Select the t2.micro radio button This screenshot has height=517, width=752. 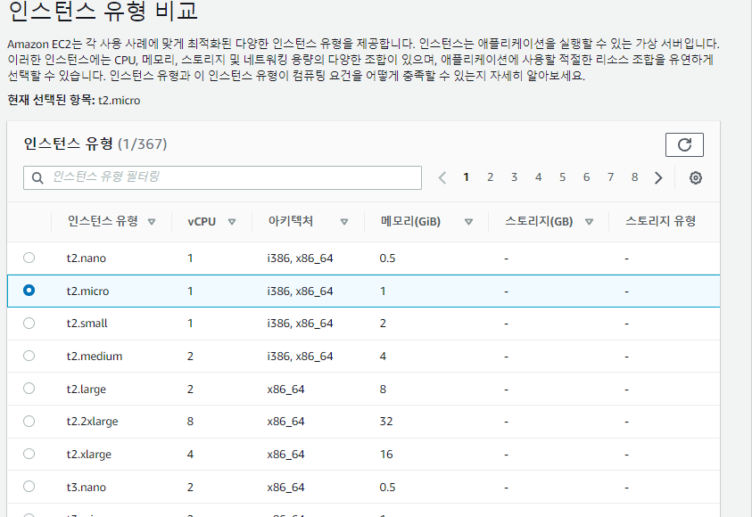pos(29,291)
